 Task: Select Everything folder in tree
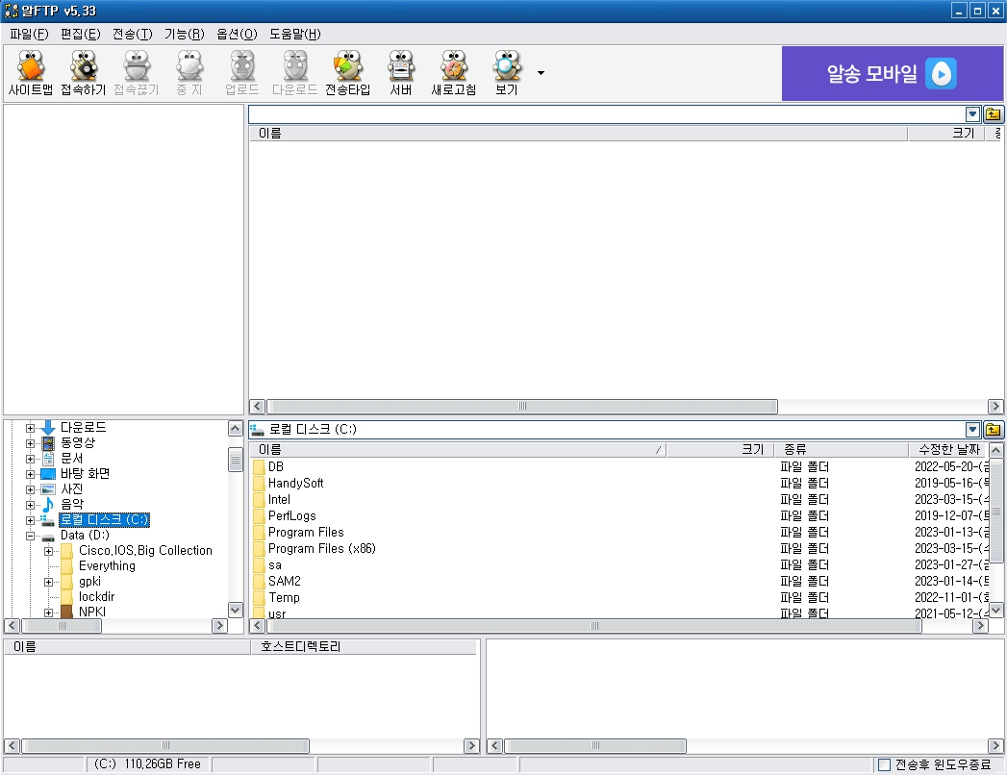tap(108, 565)
